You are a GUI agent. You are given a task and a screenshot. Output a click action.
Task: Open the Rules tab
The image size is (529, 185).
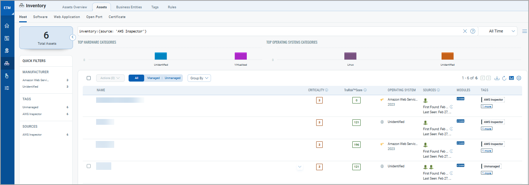(x=172, y=7)
